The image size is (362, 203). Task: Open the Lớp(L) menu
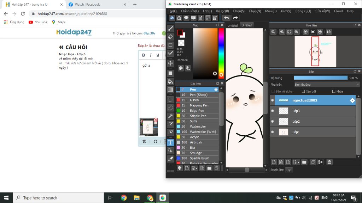point(207,11)
